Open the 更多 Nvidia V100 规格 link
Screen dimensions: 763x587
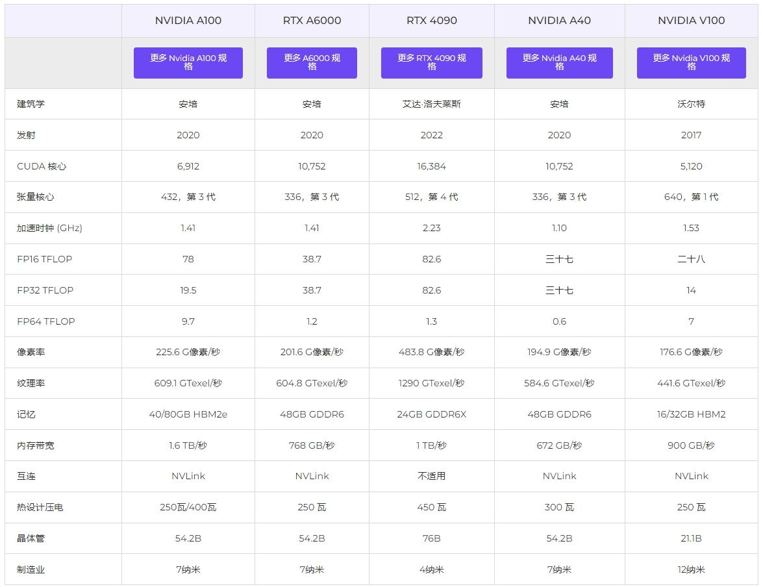(691, 62)
